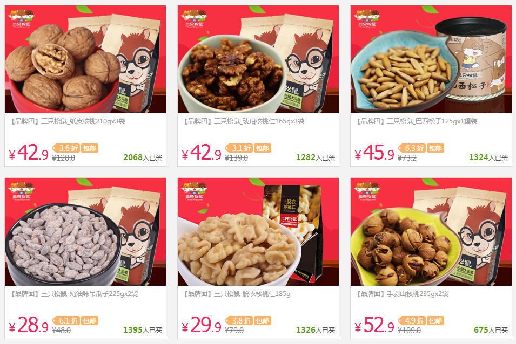Image resolution: width=516 pixels, height=344 pixels.
Task: Open the peeled walnut kernel 185g image
Action: click(258, 232)
